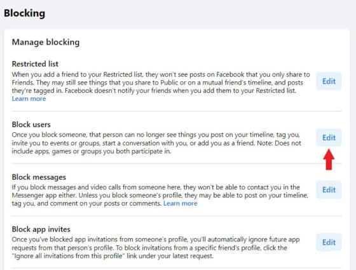Click the Block users description text
Screen dimensions: 356x270
[x=156, y=143]
